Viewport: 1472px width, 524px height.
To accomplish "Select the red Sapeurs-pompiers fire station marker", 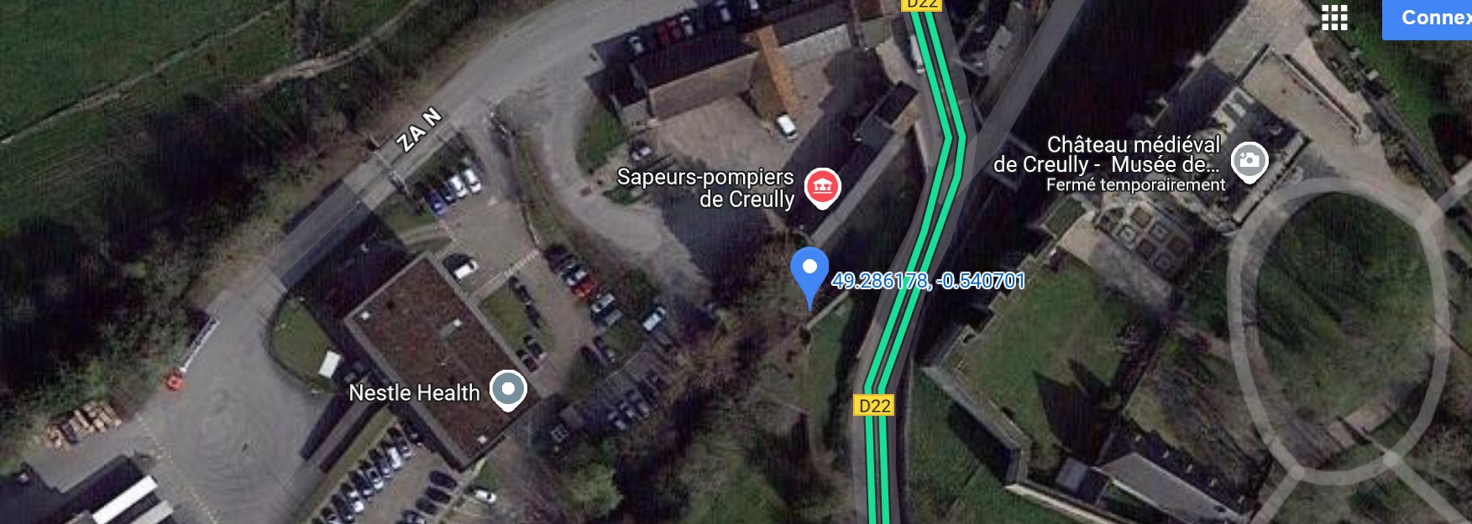I will 823,188.
